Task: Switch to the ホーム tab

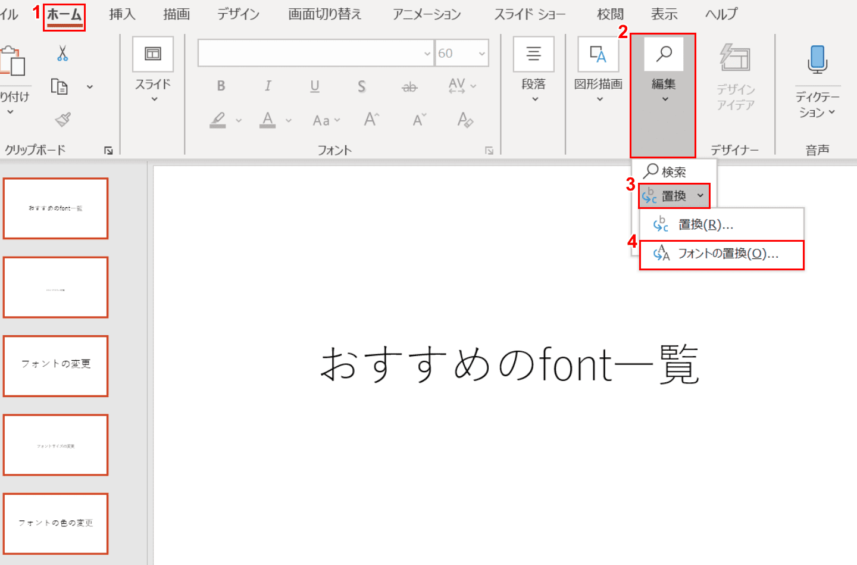Action: pyautogui.click(x=64, y=14)
